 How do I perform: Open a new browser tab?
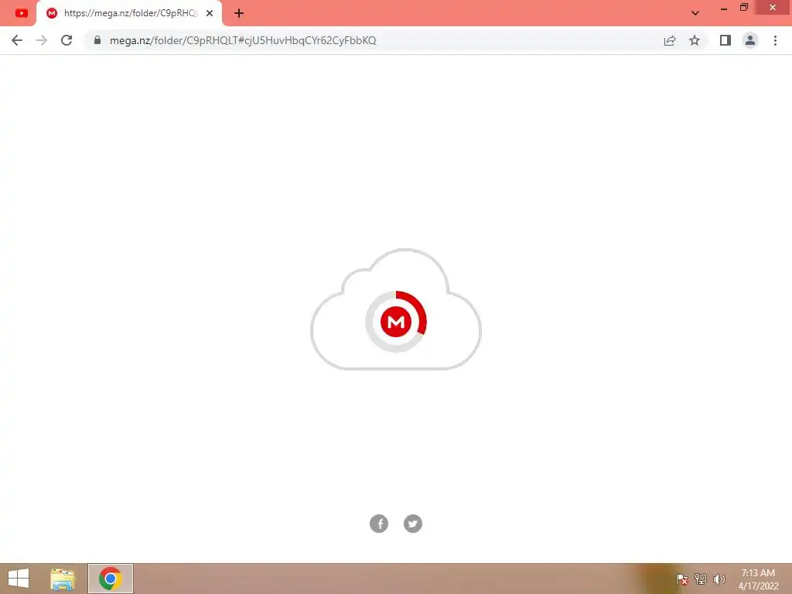coord(239,13)
